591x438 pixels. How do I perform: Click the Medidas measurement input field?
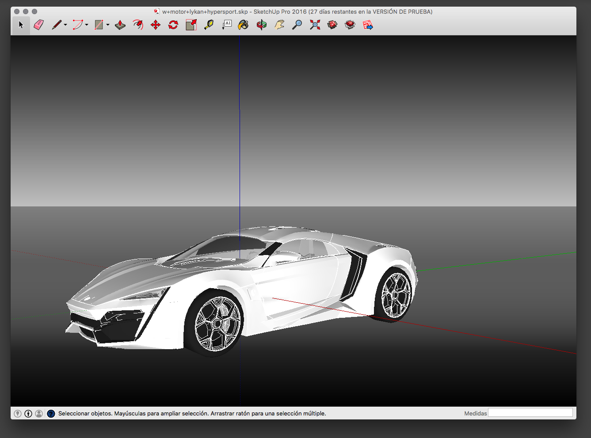click(x=530, y=413)
